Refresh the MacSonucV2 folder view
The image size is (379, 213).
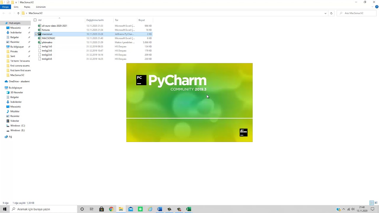tap(331, 13)
